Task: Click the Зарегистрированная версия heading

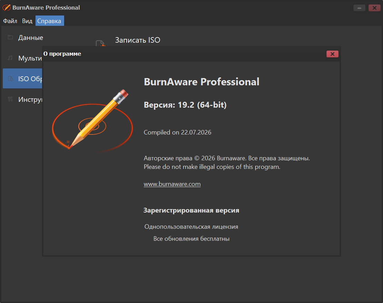Action: click(x=191, y=210)
